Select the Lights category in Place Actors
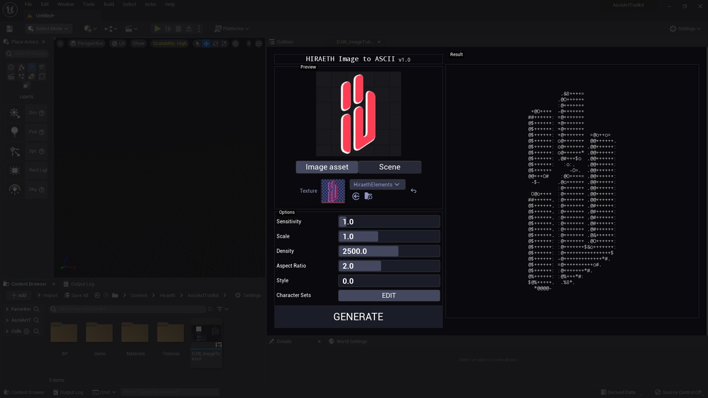 click(32, 67)
